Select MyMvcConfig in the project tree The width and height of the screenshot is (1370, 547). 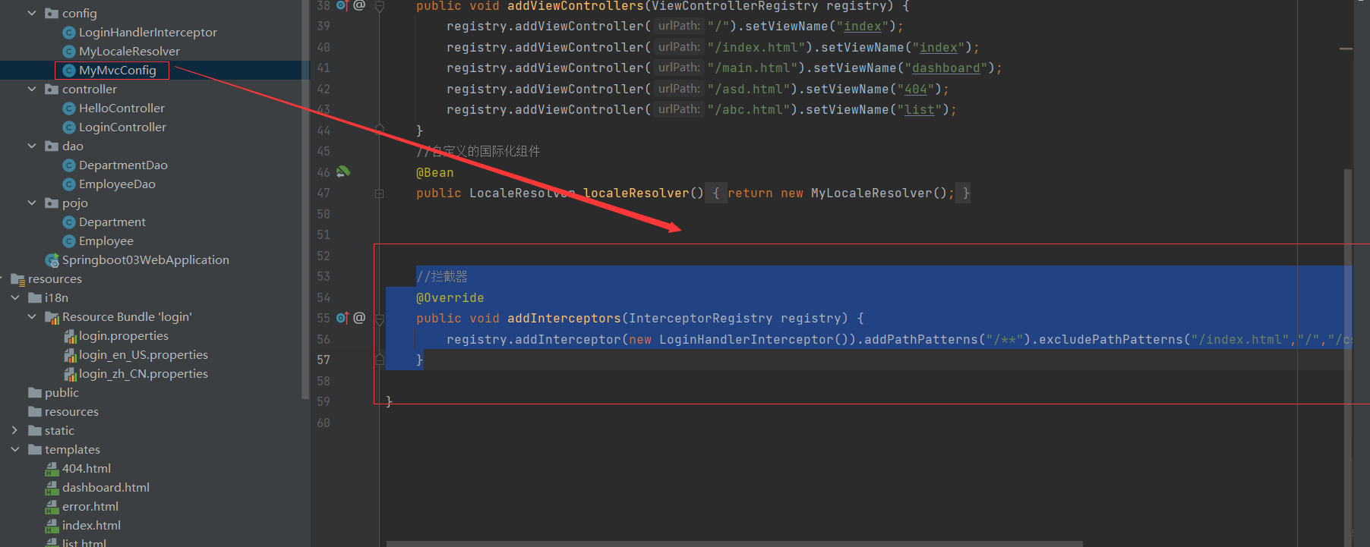(x=117, y=71)
